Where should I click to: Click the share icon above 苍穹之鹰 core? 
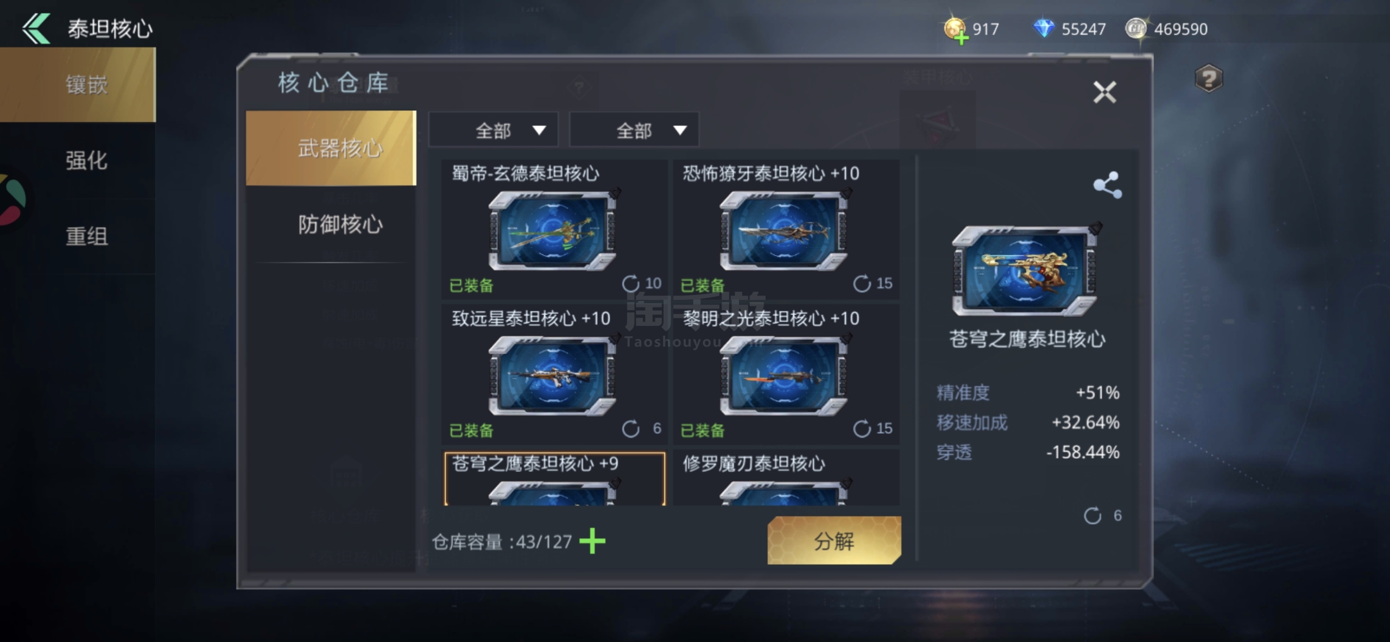[x=1107, y=185]
